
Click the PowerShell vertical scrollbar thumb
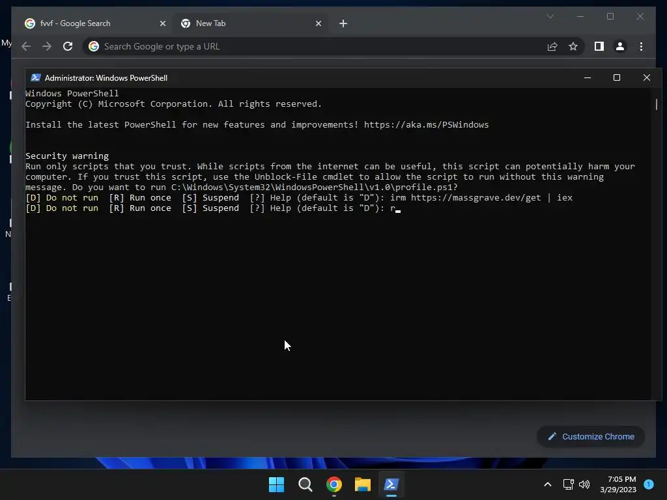(x=657, y=104)
